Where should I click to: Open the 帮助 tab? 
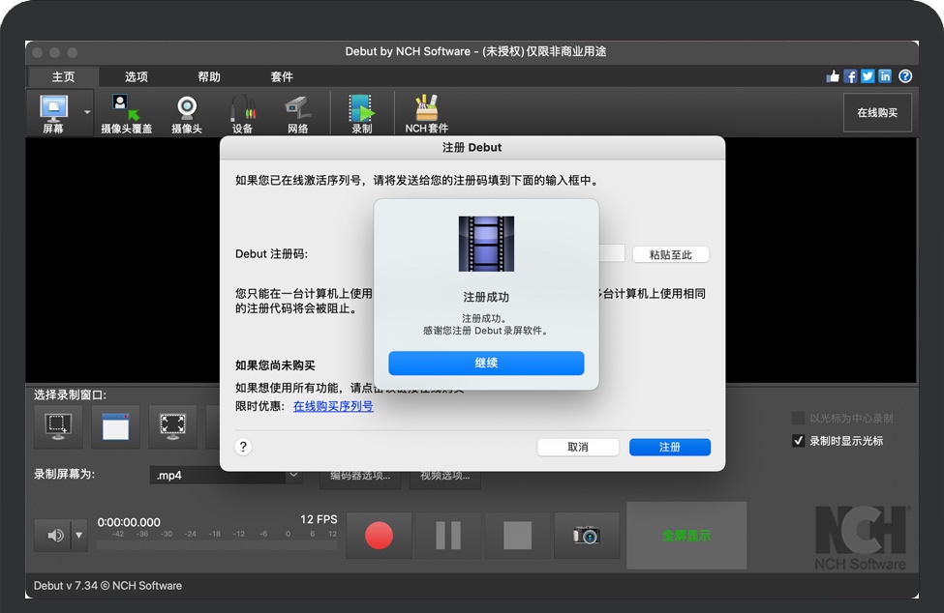[x=209, y=77]
